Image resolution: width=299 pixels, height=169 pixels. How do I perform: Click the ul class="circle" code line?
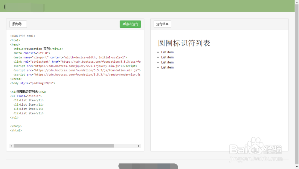pyautogui.click(x=26, y=96)
